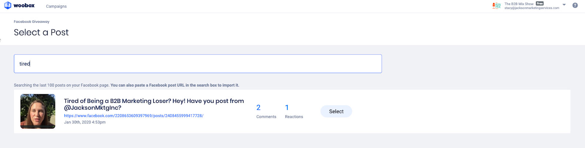Image resolution: width=585 pixels, height=148 pixels.
Task: Click the Free plan badge
Action: [540, 4]
